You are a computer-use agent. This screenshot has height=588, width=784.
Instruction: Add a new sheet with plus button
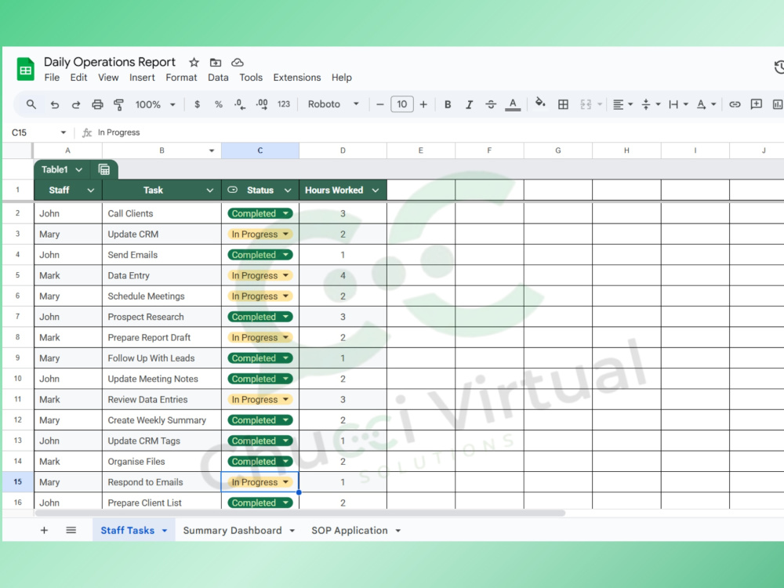[44, 530]
